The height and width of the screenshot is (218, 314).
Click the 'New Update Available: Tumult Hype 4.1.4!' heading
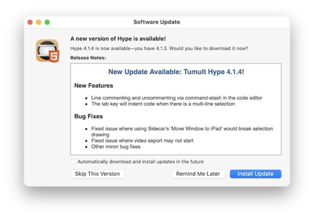176,72
